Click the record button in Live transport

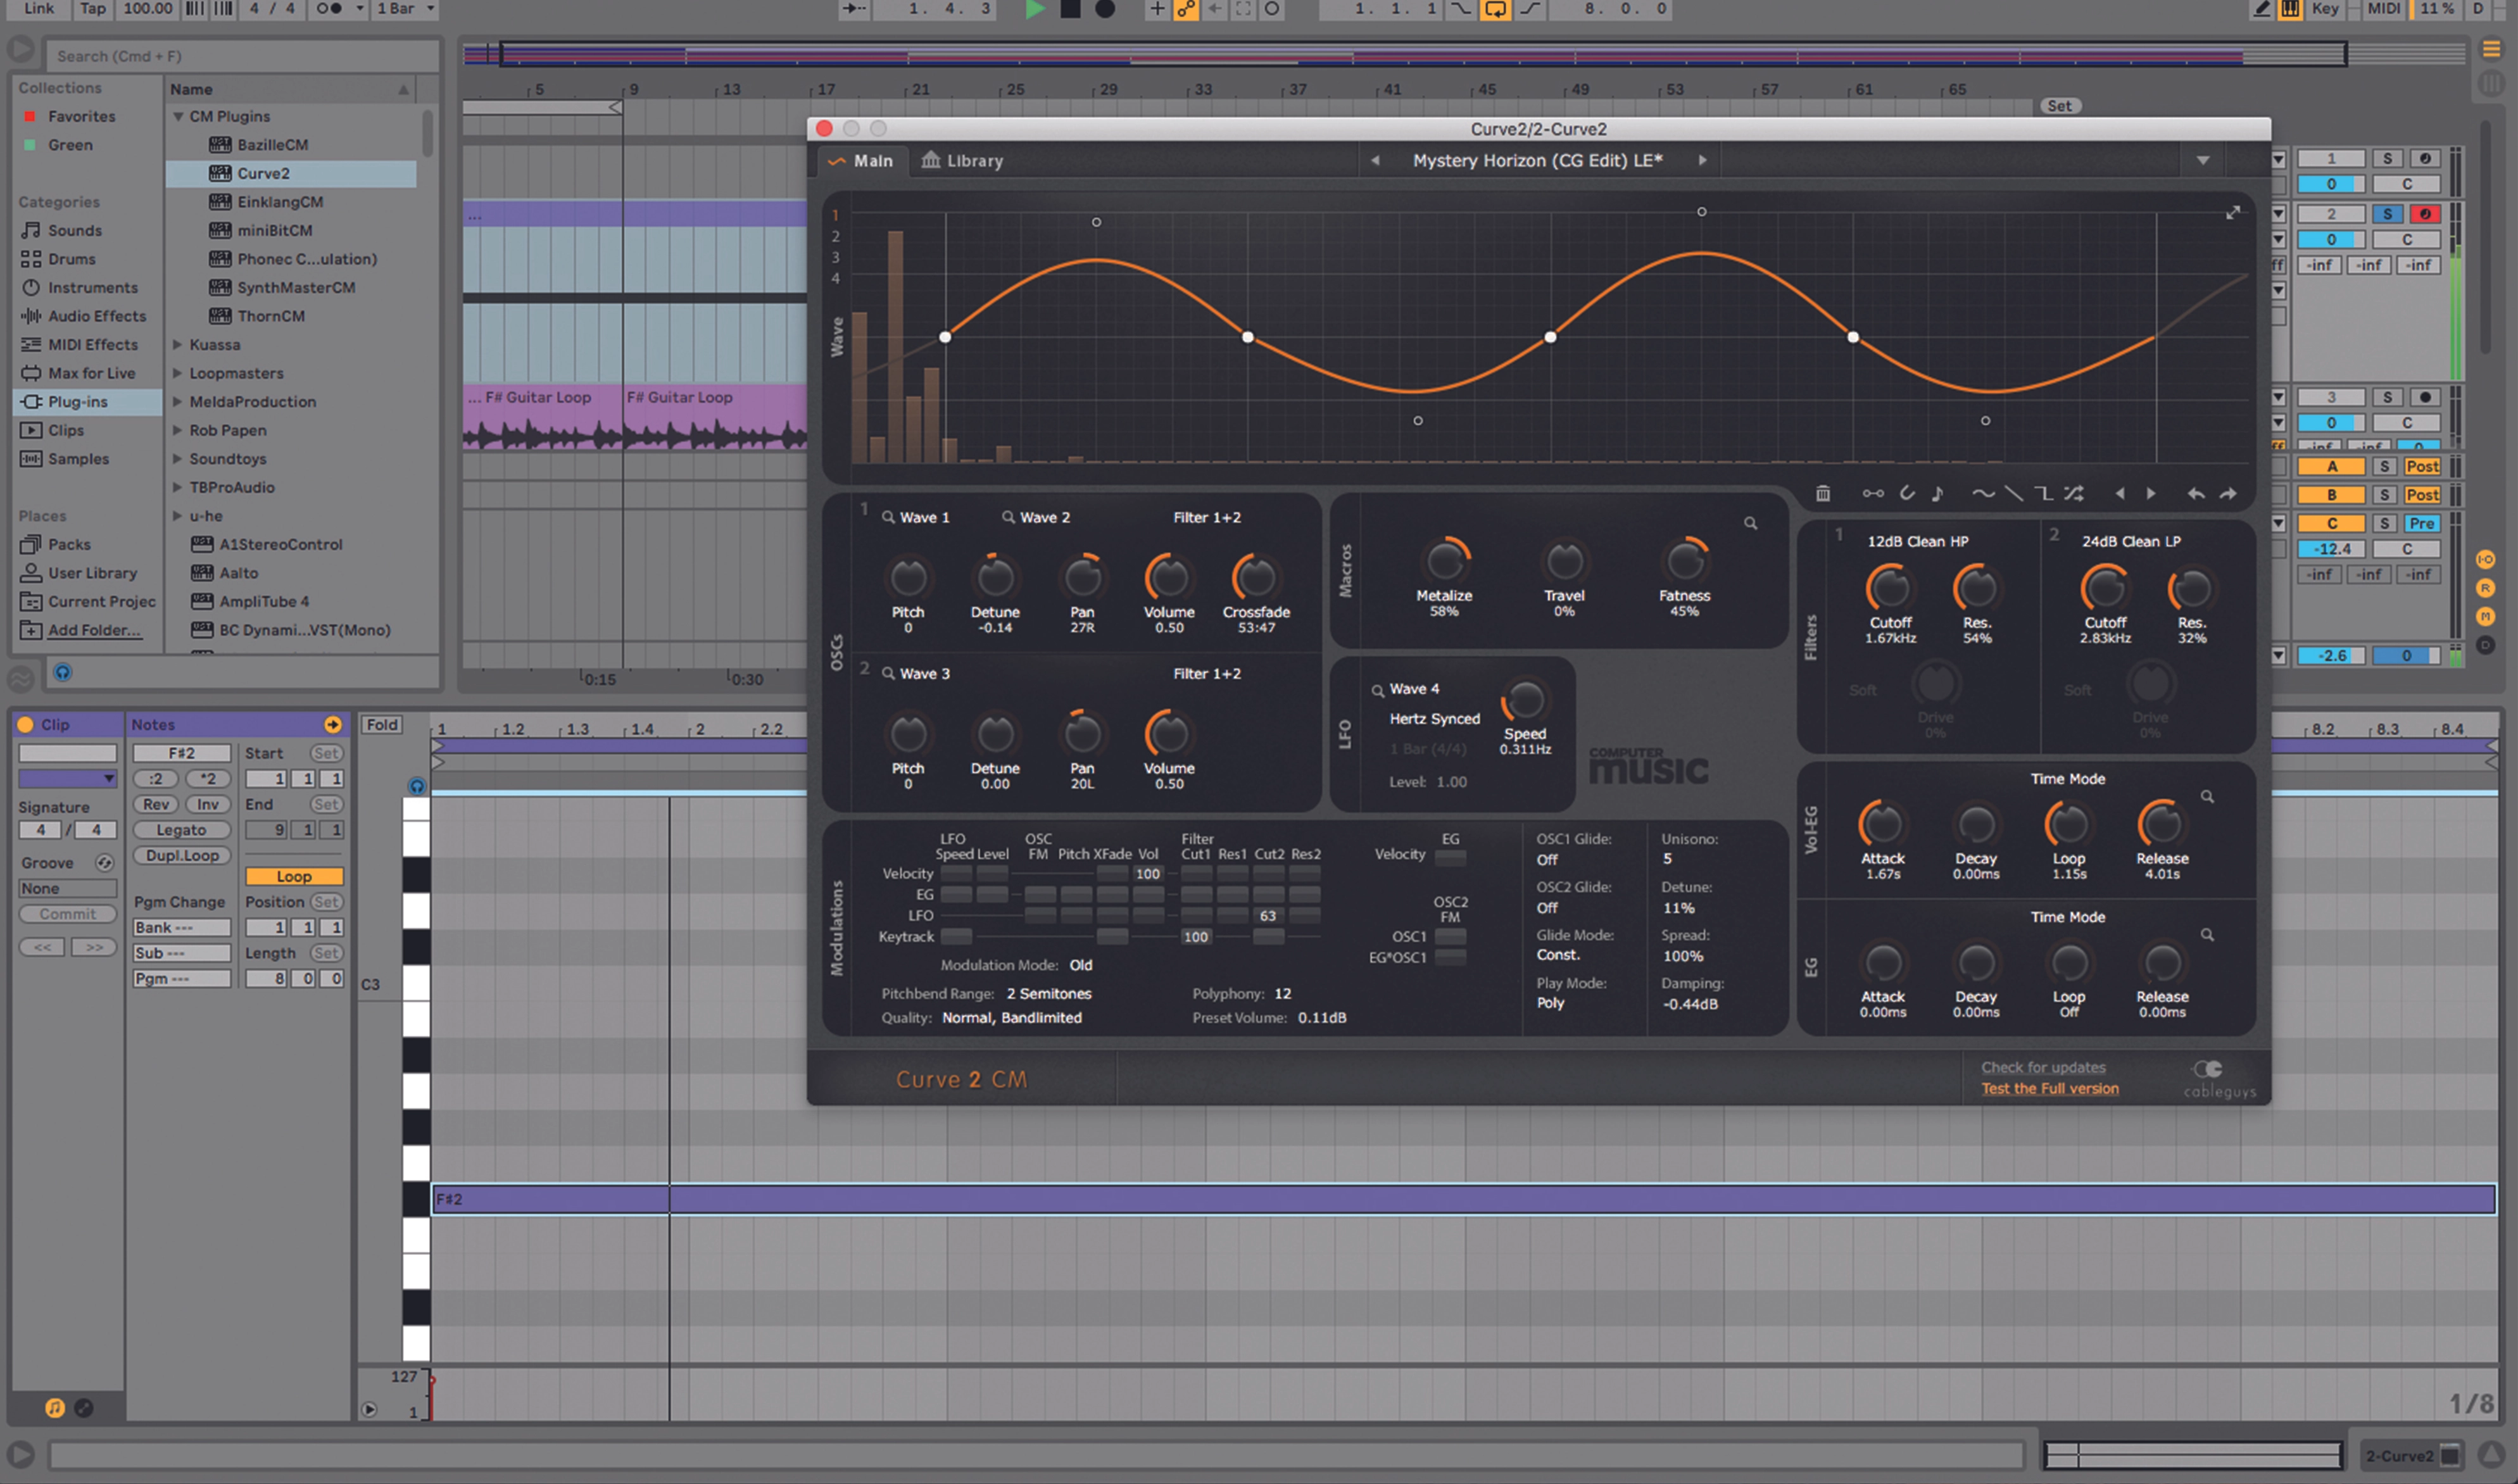[1105, 9]
